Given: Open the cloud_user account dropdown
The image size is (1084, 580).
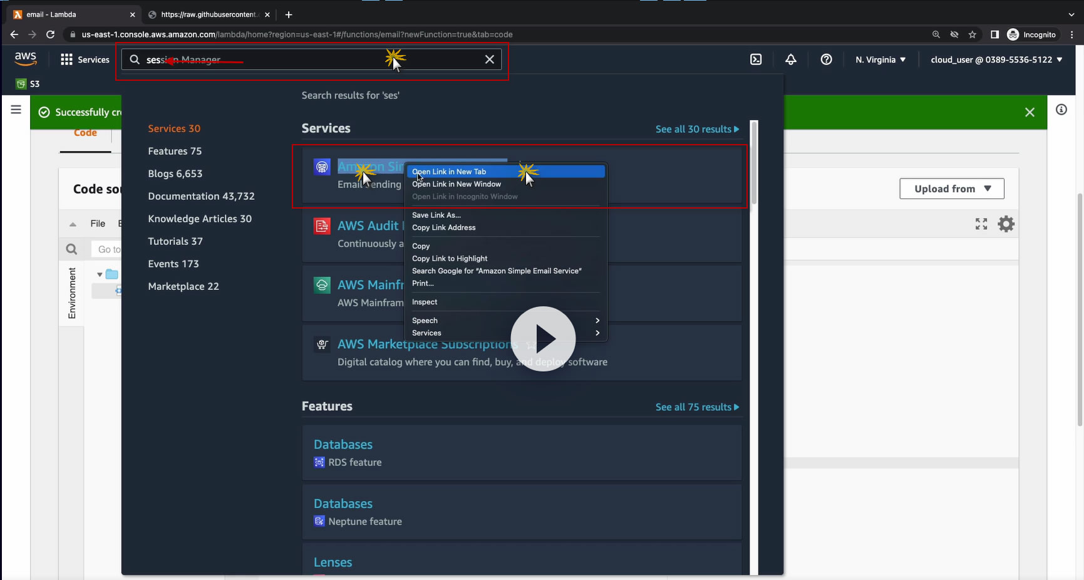Looking at the screenshot, I should coord(996,60).
